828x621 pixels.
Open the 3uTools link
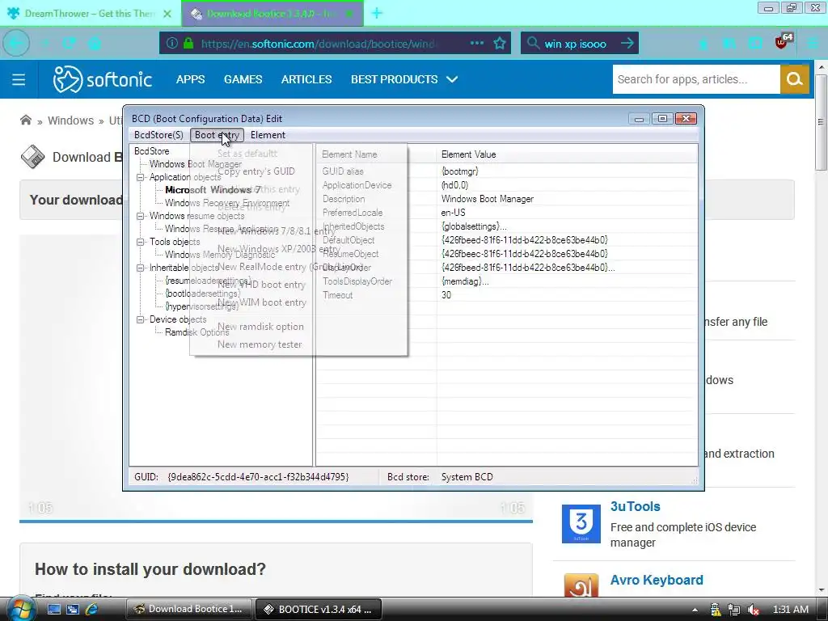coord(636,506)
